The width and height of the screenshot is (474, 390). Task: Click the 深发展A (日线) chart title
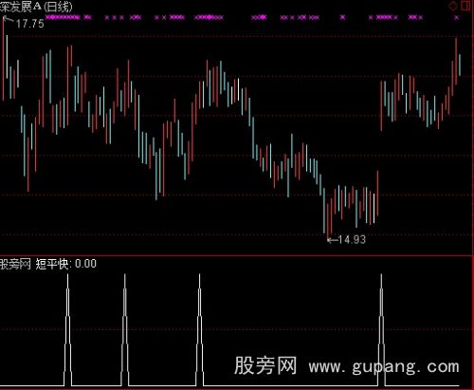(36, 7)
